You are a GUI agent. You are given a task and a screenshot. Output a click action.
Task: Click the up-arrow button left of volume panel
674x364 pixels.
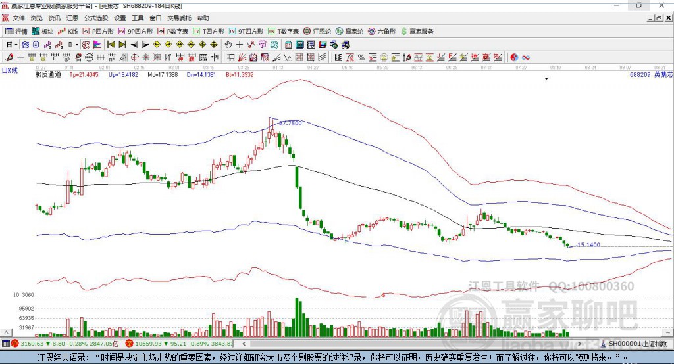(6, 332)
